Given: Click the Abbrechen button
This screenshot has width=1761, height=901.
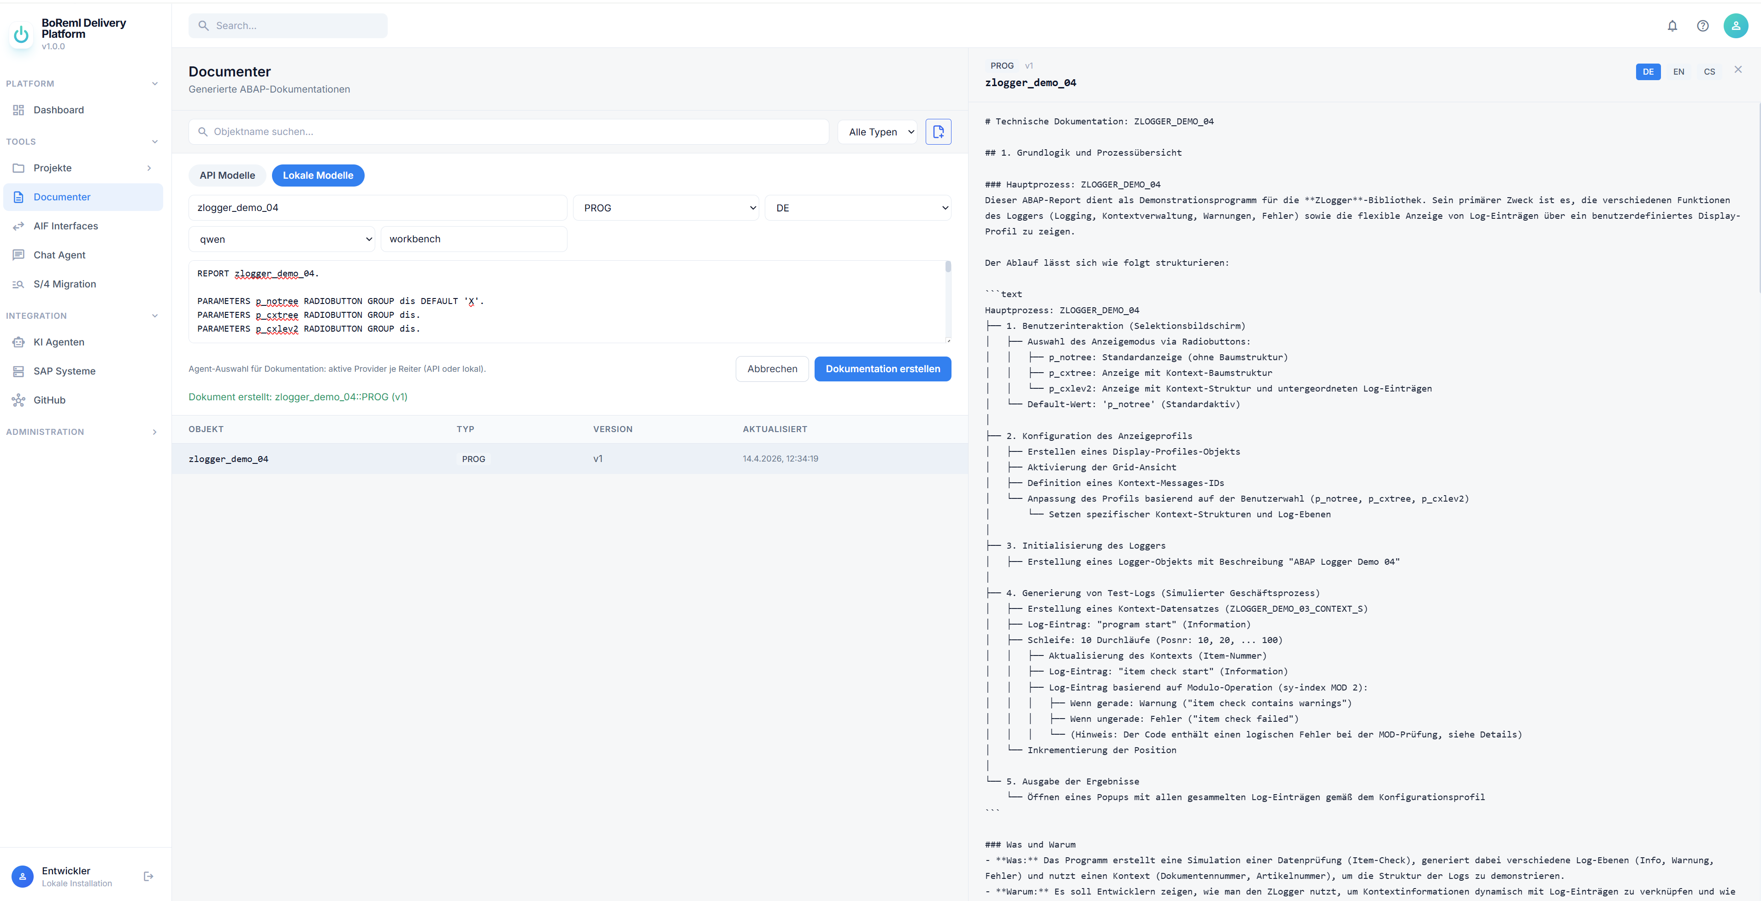Looking at the screenshot, I should [772, 369].
